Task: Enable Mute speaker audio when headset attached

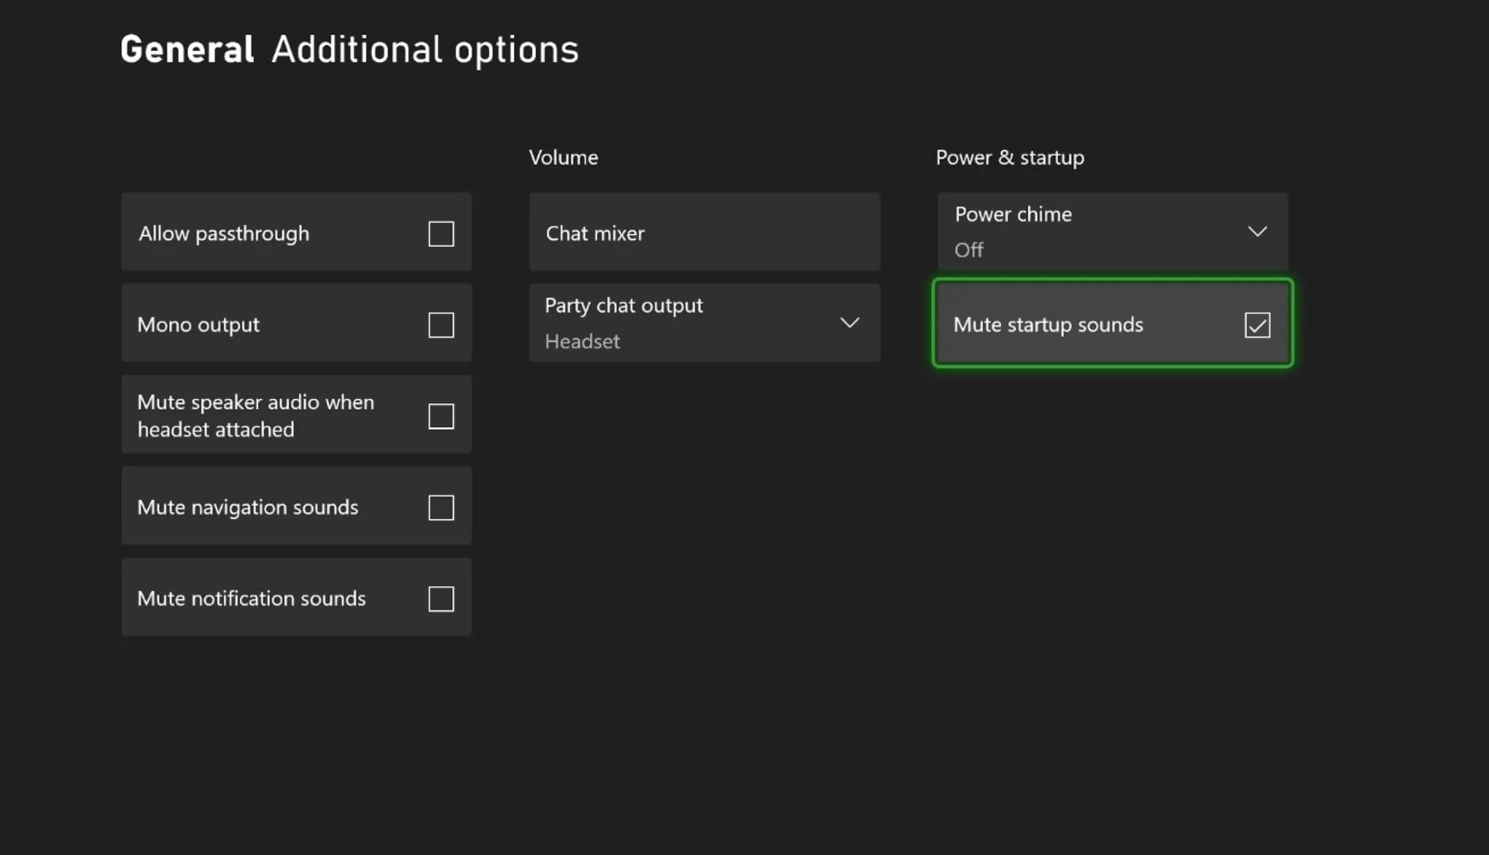Action: click(x=441, y=415)
